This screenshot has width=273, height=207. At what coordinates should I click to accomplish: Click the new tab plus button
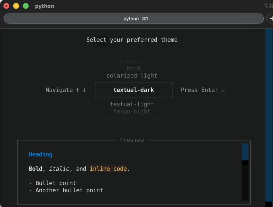coord(271,19)
